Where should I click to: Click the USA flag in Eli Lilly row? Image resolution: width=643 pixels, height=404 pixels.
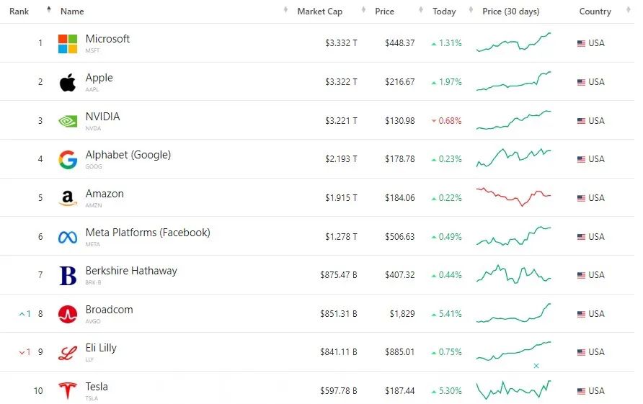pyautogui.click(x=581, y=352)
